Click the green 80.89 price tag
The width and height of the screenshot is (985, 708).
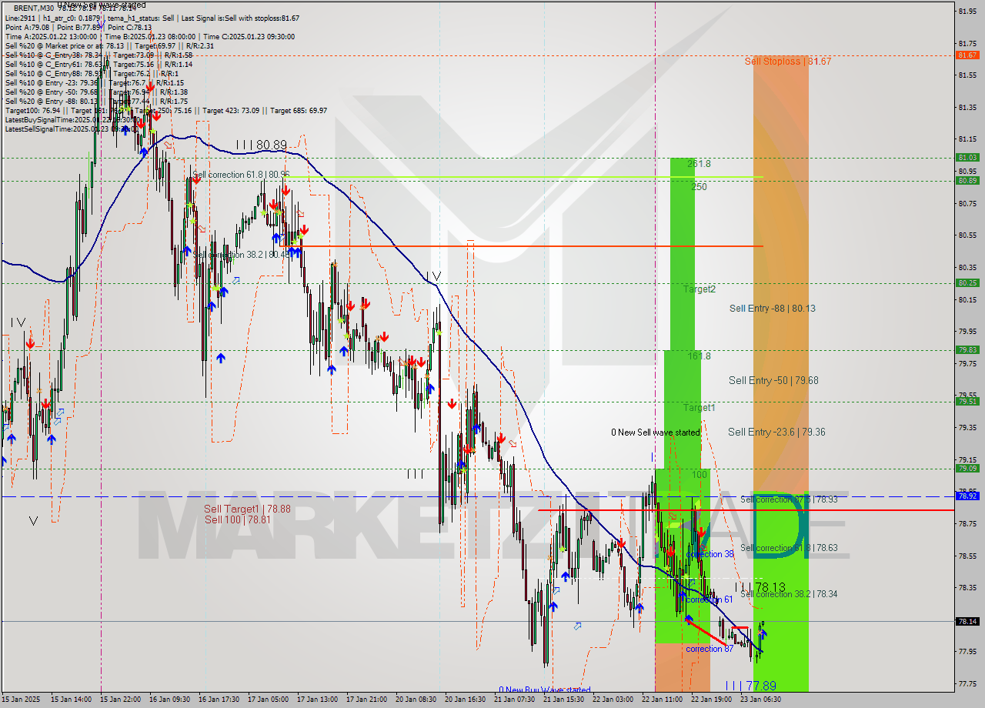pyautogui.click(x=967, y=181)
